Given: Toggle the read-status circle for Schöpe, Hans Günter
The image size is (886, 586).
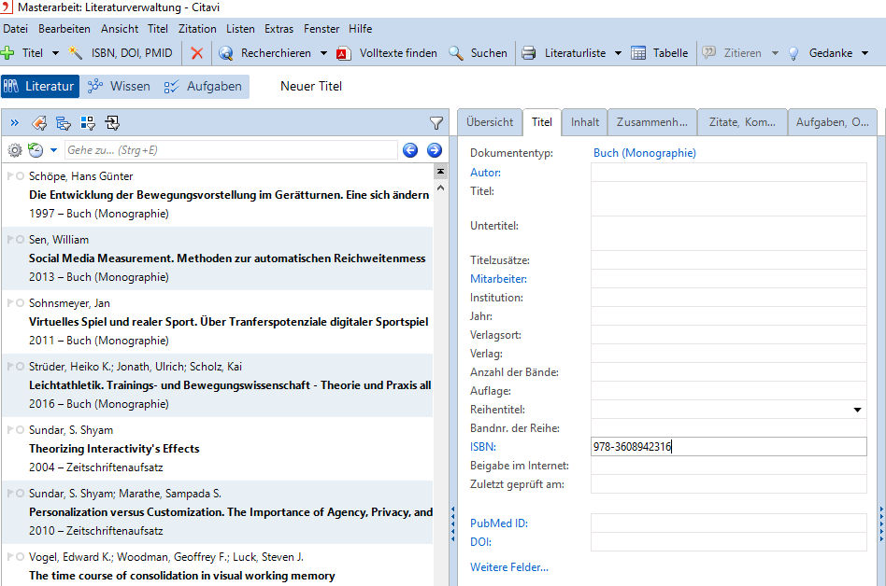Looking at the screenshot, I should (20, 176).
